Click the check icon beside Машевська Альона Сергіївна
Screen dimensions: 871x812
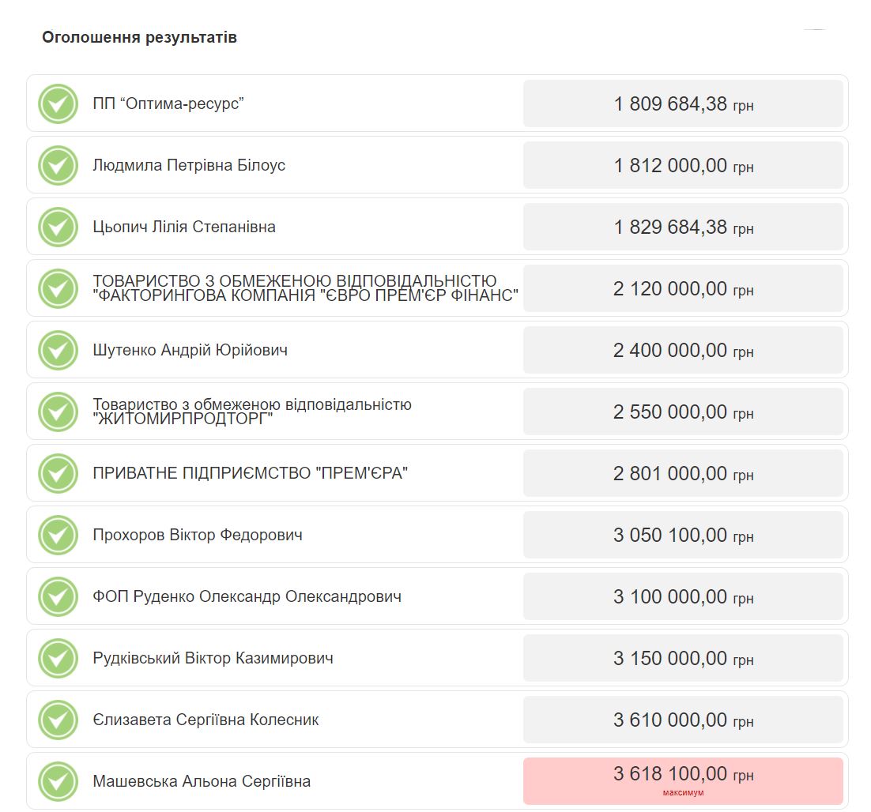(58, 781)
